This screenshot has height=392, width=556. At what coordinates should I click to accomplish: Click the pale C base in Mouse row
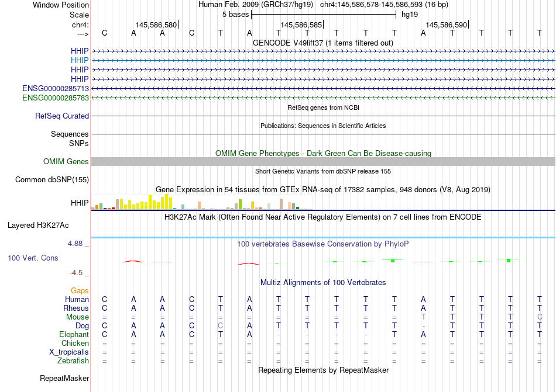[x=540, y=317]
